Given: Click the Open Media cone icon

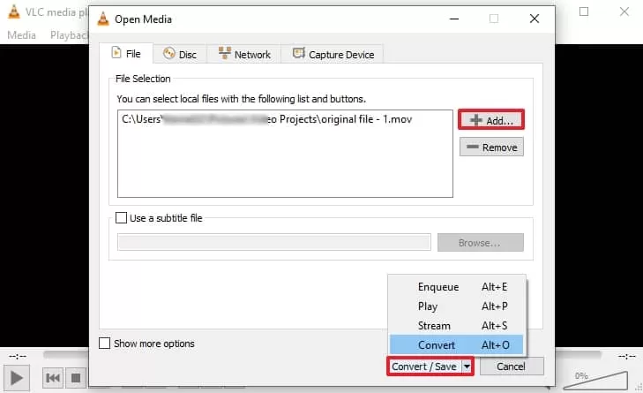Looking at the screenshot, I should tap(103, 19).
